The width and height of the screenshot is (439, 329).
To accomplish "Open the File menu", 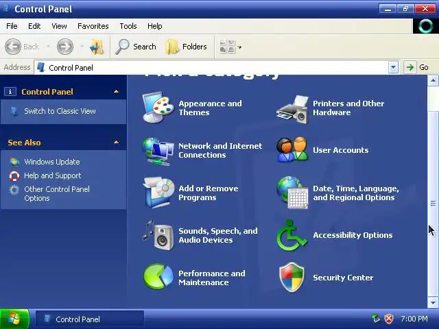I will 12,26.
